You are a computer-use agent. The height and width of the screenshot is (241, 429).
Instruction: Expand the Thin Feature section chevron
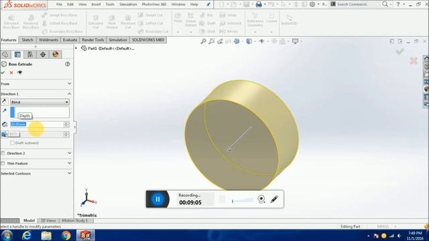tap(70, 163)
